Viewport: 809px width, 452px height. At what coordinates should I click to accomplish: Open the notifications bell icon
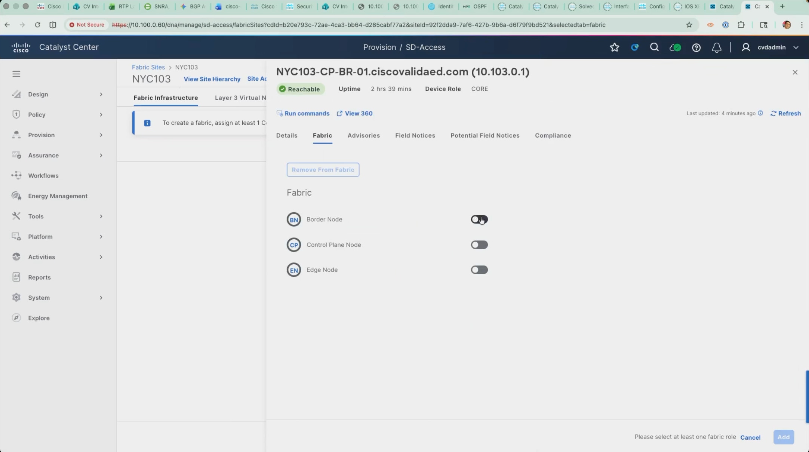coord(717,47)
